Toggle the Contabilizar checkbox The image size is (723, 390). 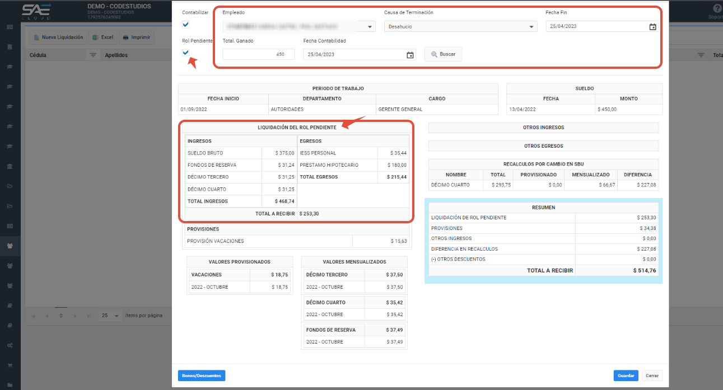click(186, 25)
